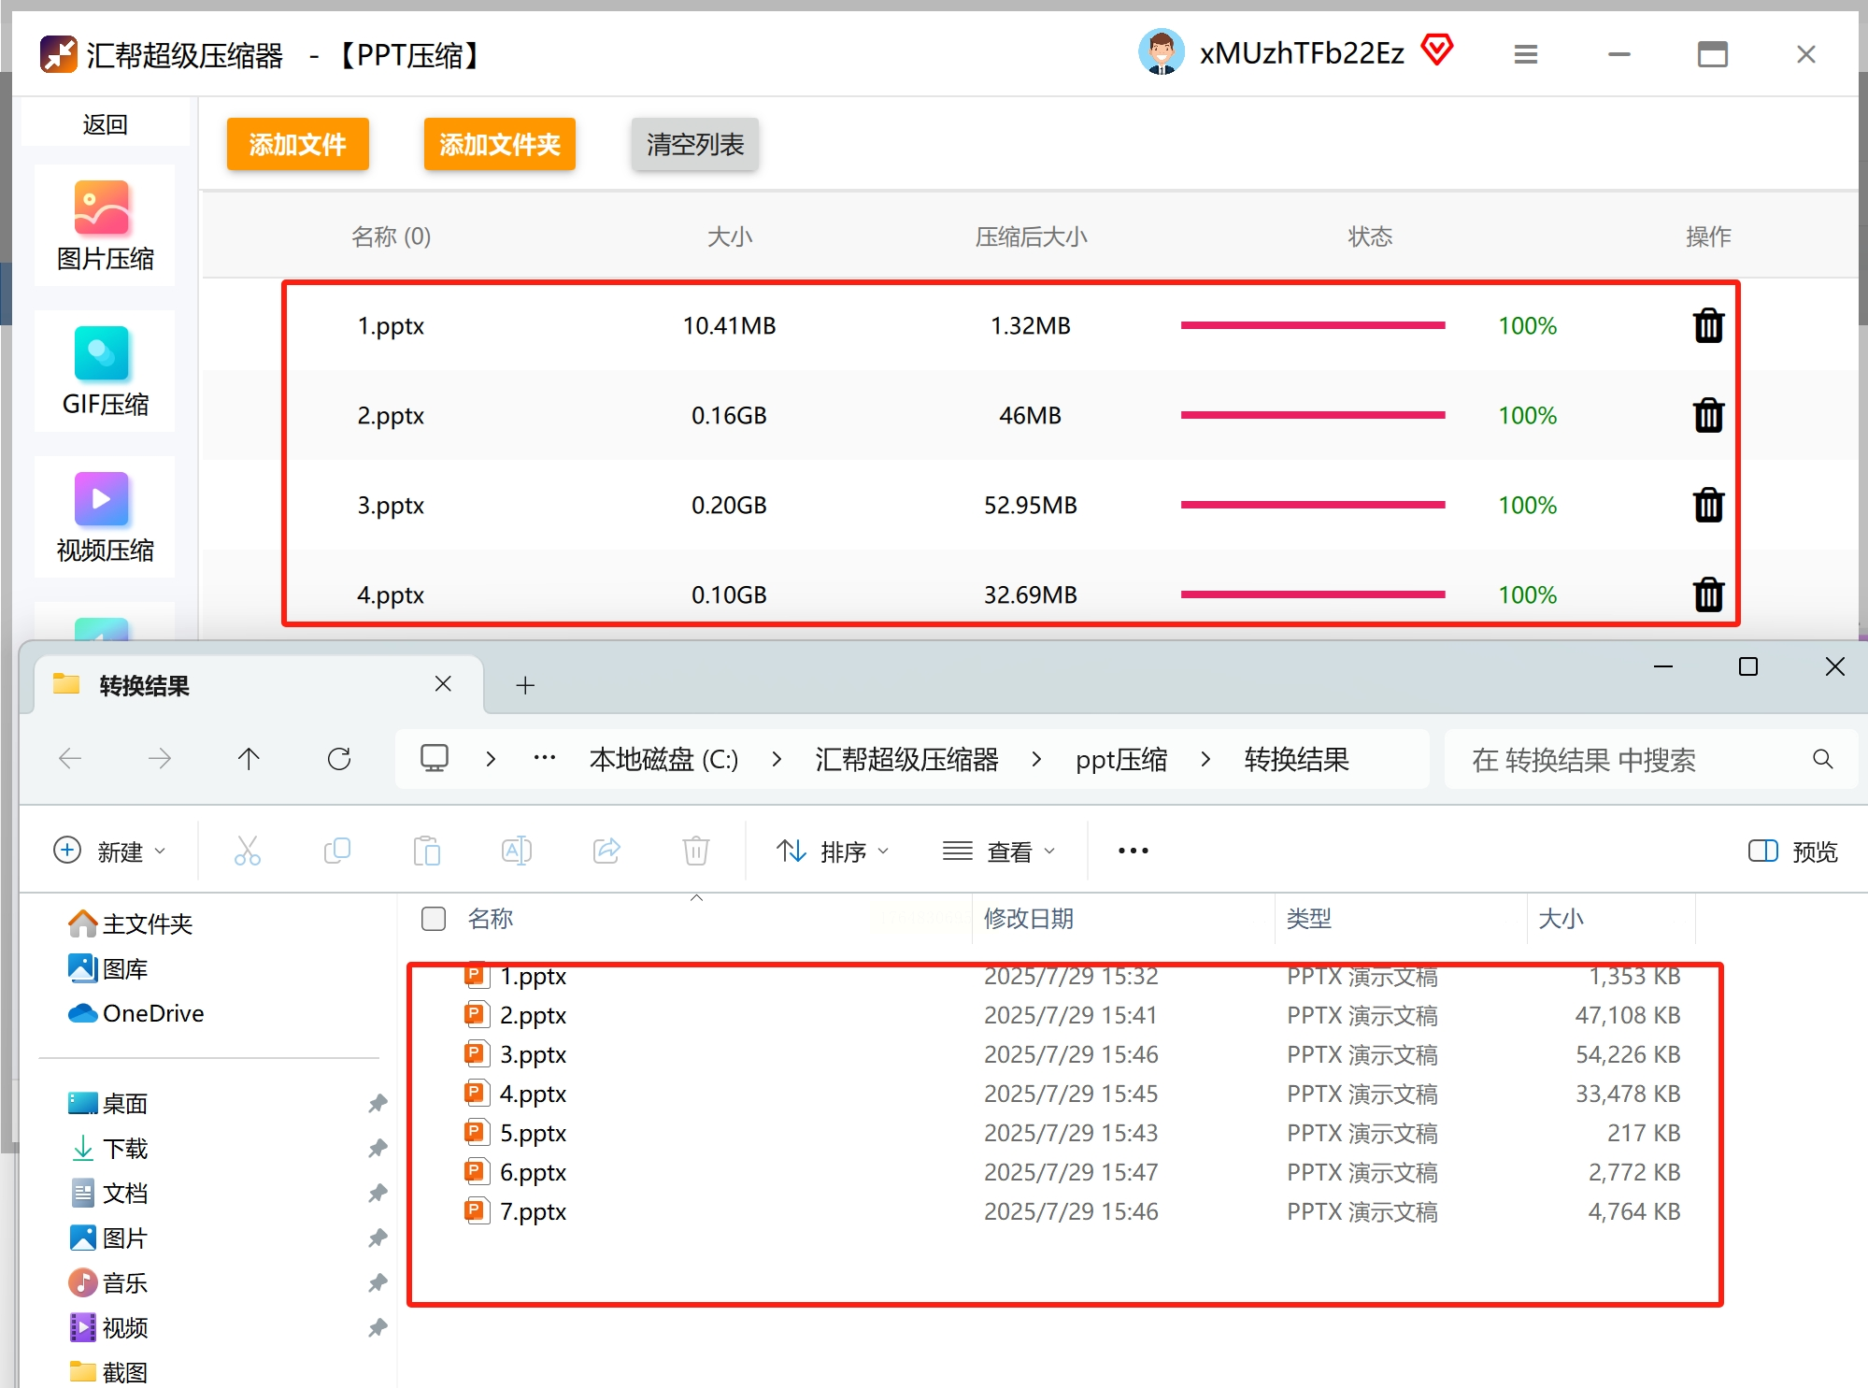Image resolution: width=1868 pixels, height=1388 pixels.
Task: Open the 视频压缩 video compression tool
Action: [104, 517]
